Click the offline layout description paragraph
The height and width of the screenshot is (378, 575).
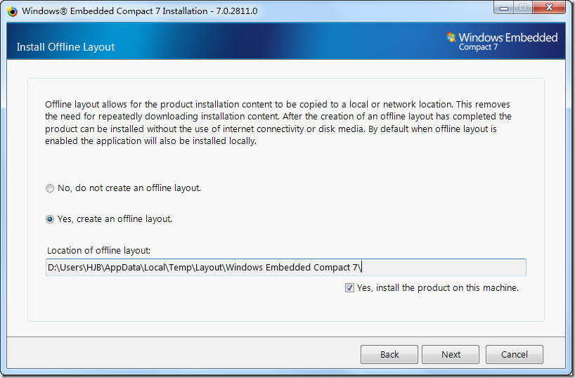click(278, 122)
